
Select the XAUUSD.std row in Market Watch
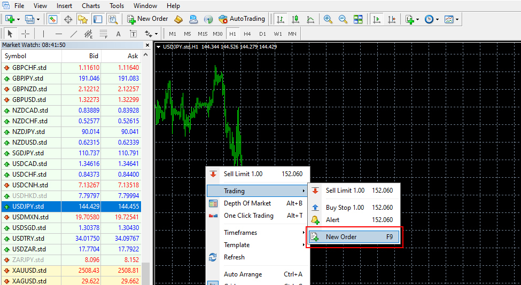pos(71,271)
